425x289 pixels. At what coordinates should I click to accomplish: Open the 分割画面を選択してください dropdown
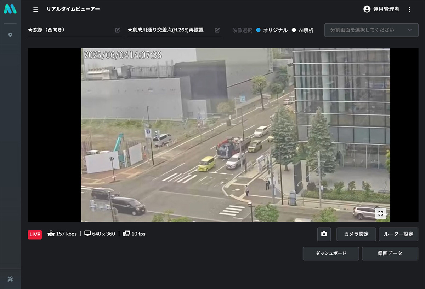point(371,30)
